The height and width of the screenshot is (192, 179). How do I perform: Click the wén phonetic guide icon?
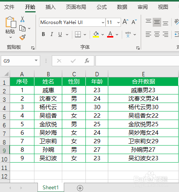click(128, 34)
